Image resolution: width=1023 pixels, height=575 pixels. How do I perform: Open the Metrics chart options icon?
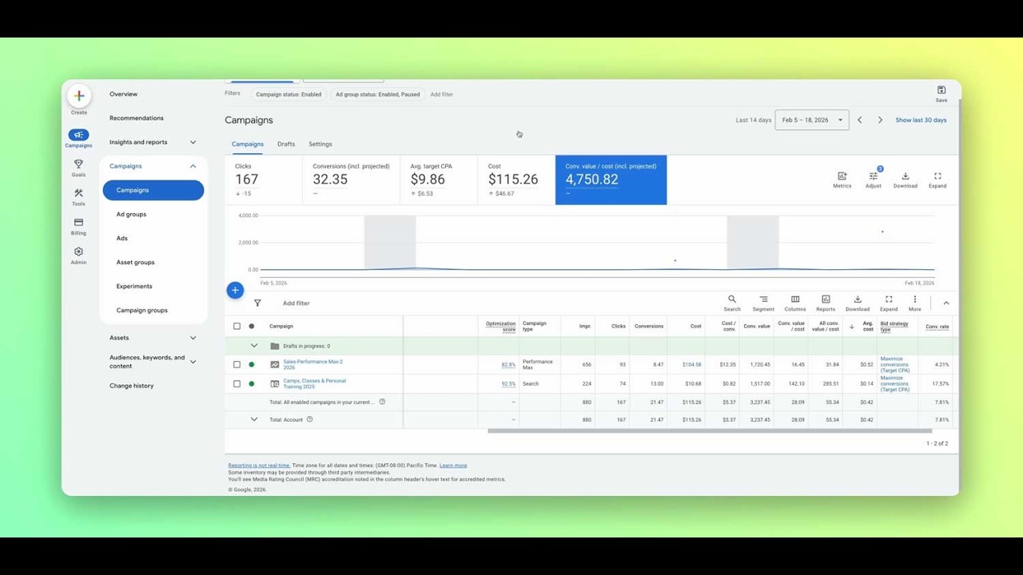pyautogui.click(x=842, y=176)
